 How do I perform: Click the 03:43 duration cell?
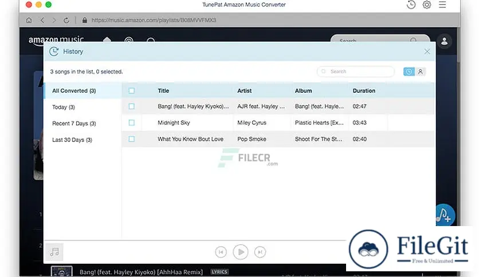pyautogui.click(x=360, y=122)
